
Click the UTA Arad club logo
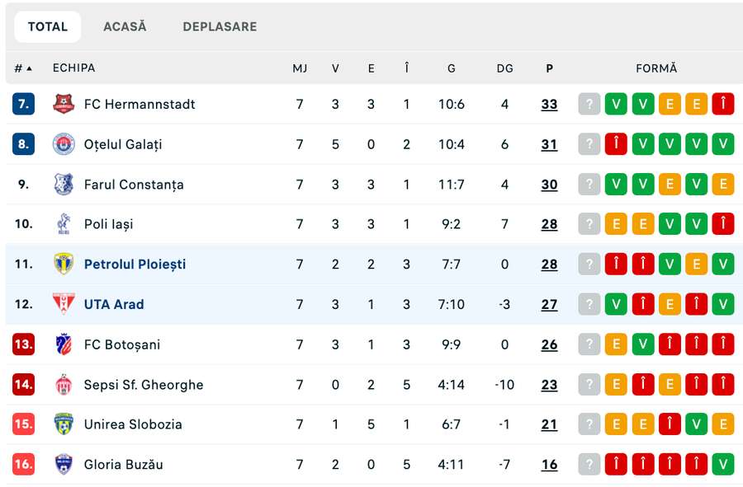pos(64,304)
